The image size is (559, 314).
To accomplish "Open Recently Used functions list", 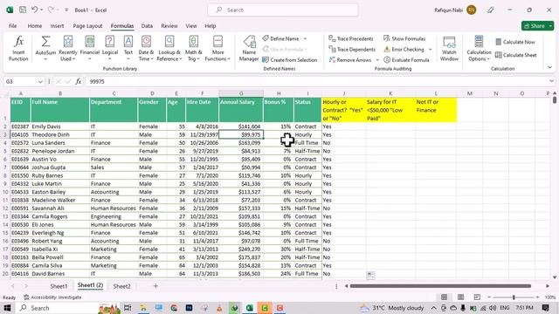I will pos(68,49).
